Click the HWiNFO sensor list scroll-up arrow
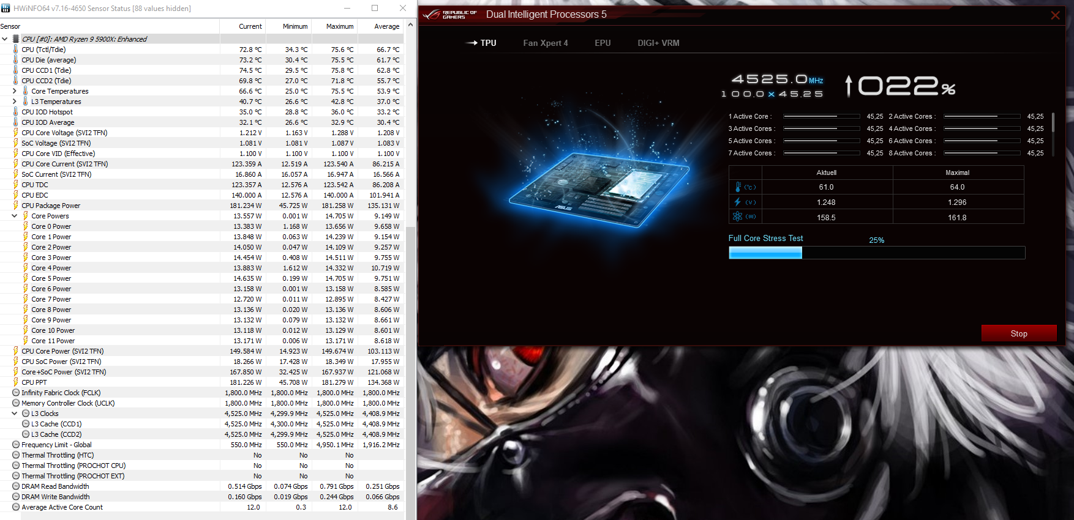 (x=411, y=24)
